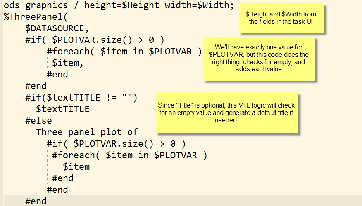Click the '$item,' line ending with a comma
Image resolution: width=362 pixels, height=206 pixels.
(68, 63)
